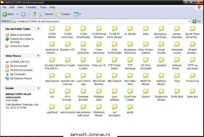Screen dimensions: 204x137
Task: Select the label banner folder
Action: 52,78
